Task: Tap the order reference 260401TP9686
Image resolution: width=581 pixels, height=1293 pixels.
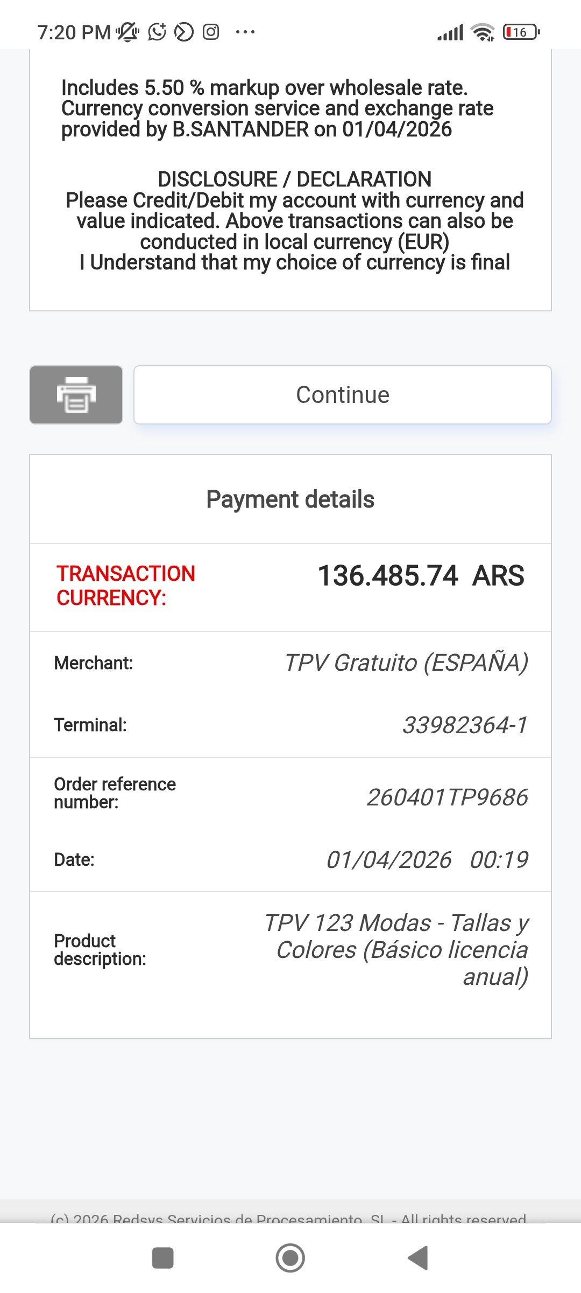Action: pos(447,797)
